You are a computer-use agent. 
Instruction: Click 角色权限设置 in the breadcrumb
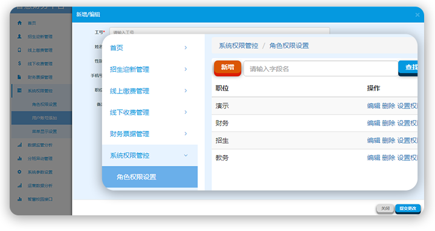pyautogui.click(x=289, y=46)
